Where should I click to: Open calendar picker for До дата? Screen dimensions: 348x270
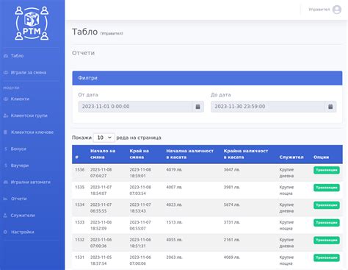coord(330,107)
